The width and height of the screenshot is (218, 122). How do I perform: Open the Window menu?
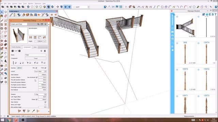tap(31, 3)
